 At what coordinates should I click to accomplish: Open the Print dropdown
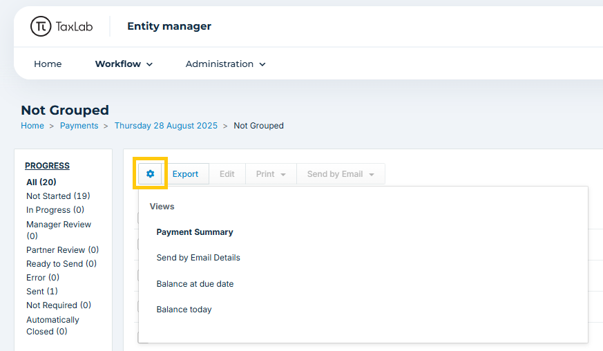(271, 174)
